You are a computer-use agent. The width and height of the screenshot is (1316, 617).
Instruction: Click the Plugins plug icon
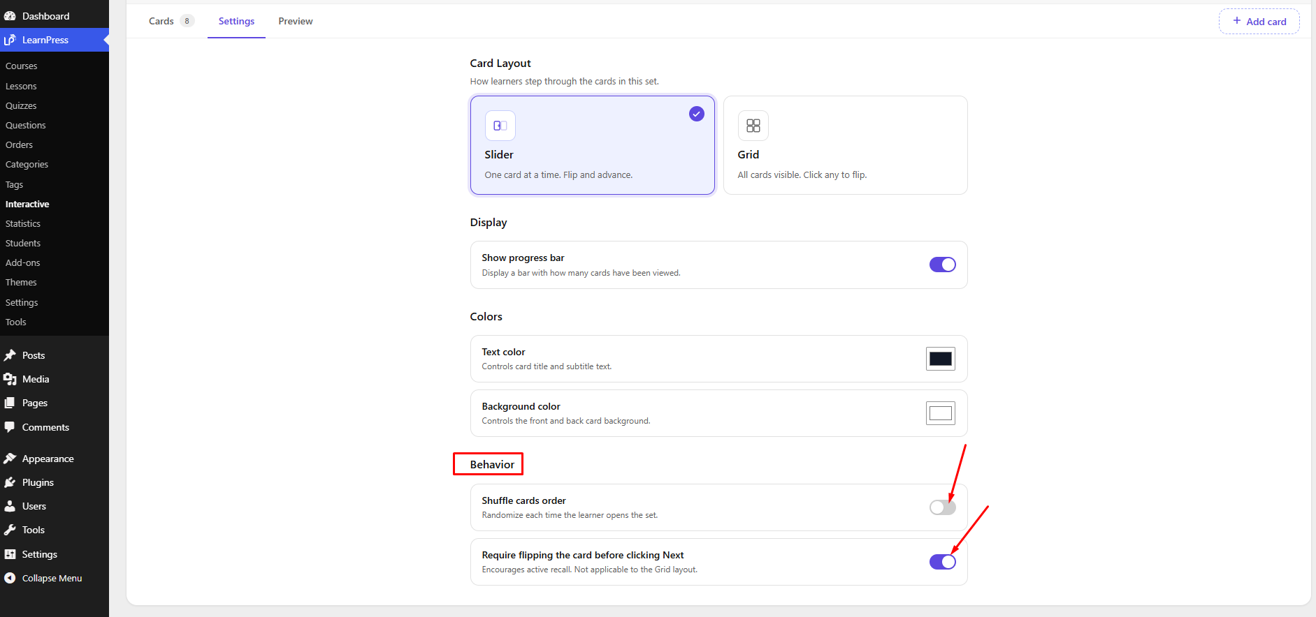click(10, 482)
